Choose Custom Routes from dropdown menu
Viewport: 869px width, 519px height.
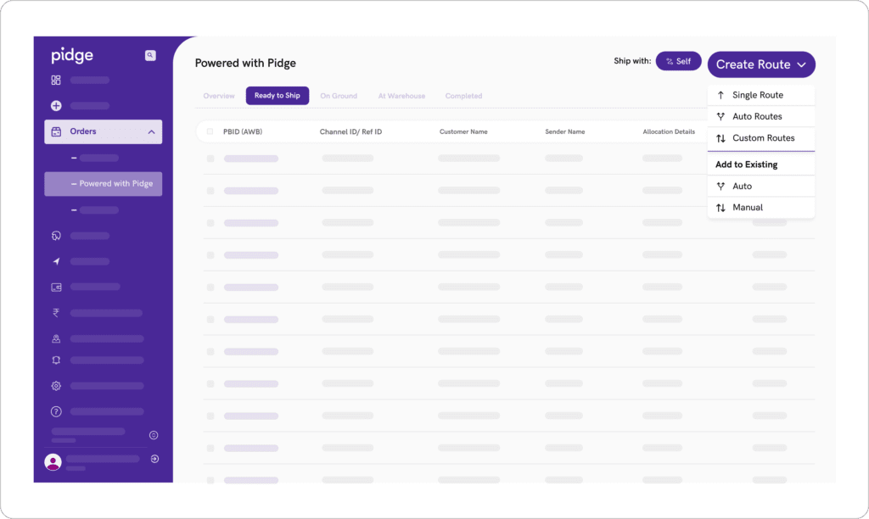click(761, 138)
